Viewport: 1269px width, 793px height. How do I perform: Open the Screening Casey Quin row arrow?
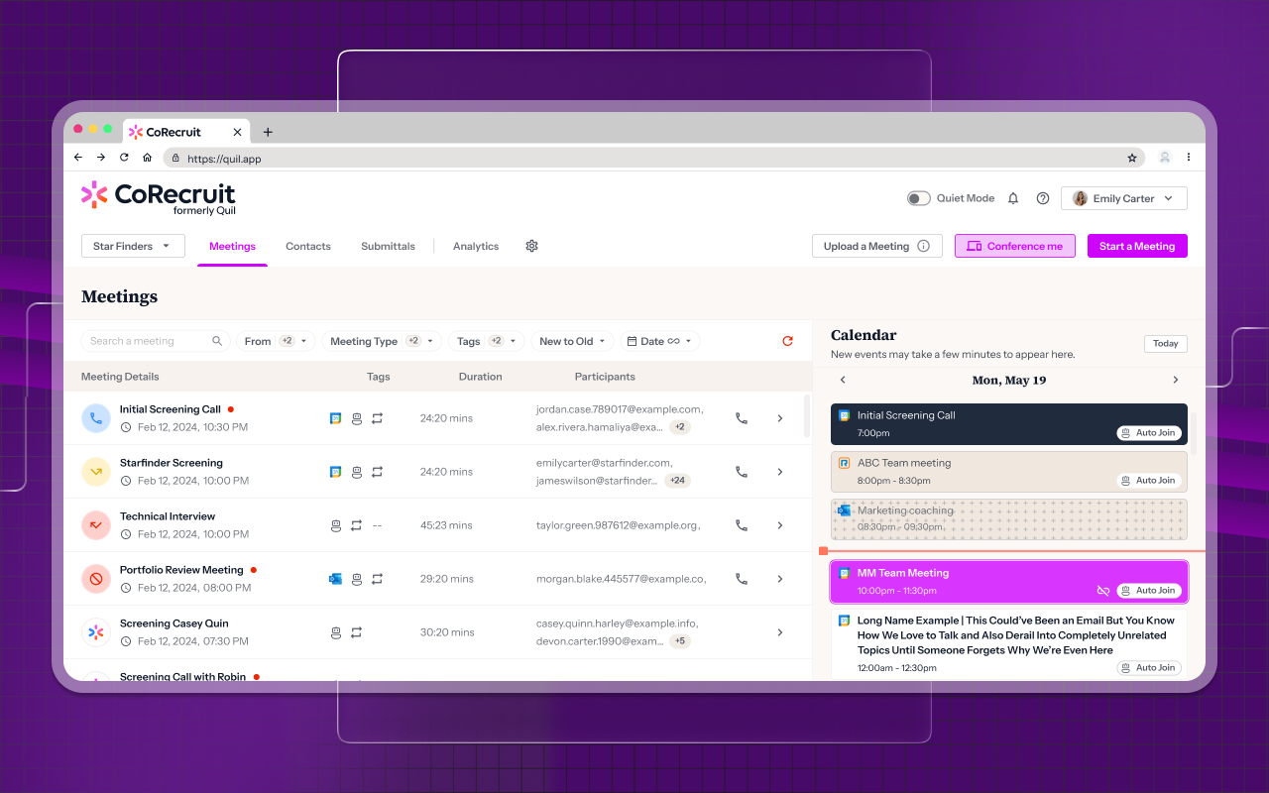780,632
